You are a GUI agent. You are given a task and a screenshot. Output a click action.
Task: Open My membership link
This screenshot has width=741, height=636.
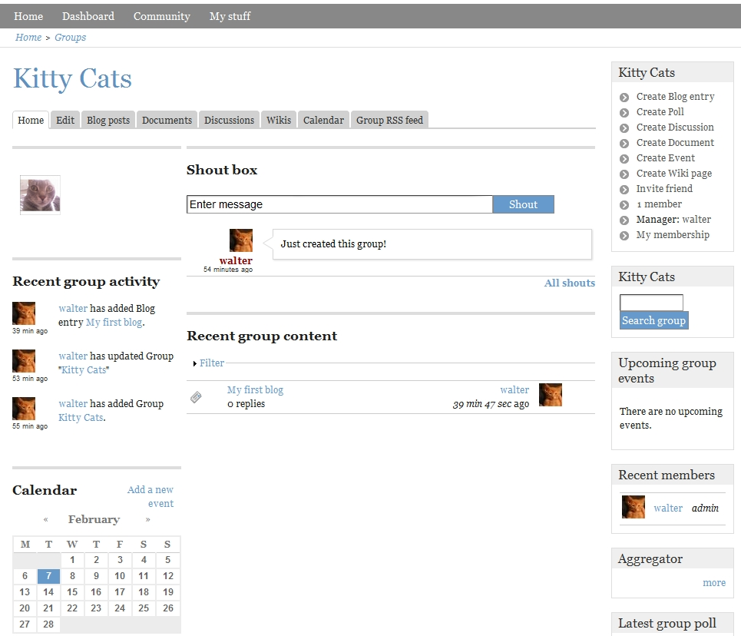coord(673,234)
